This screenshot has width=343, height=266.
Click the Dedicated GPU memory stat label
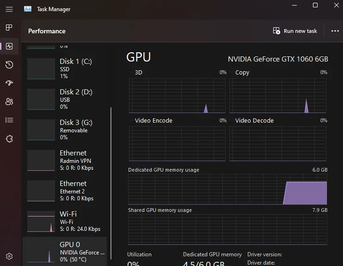(x=212, y=254)
